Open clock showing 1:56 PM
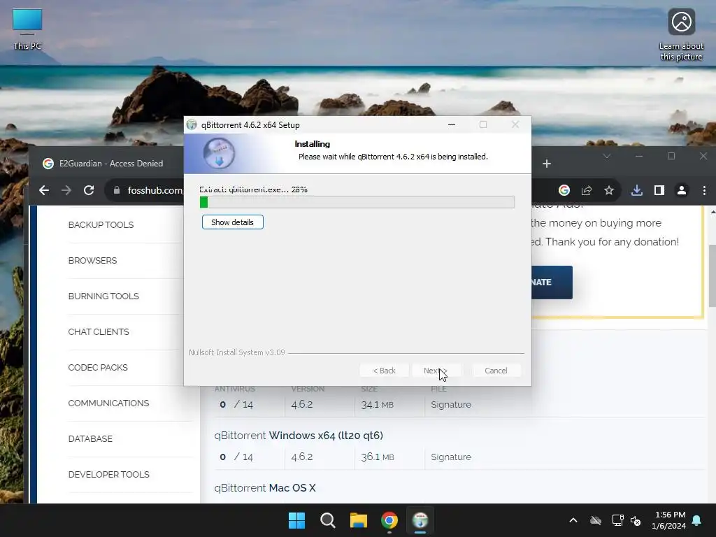The image size is (716, 537). coord(669,520)
